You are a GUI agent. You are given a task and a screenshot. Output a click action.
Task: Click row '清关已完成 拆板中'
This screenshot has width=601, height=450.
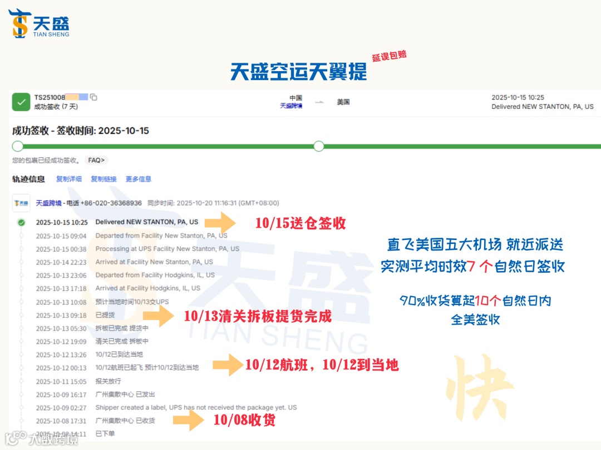point(92,341)
